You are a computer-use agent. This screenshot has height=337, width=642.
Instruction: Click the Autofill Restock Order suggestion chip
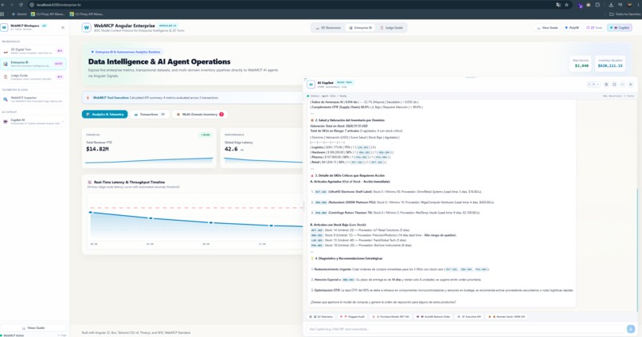coord(433,317)
